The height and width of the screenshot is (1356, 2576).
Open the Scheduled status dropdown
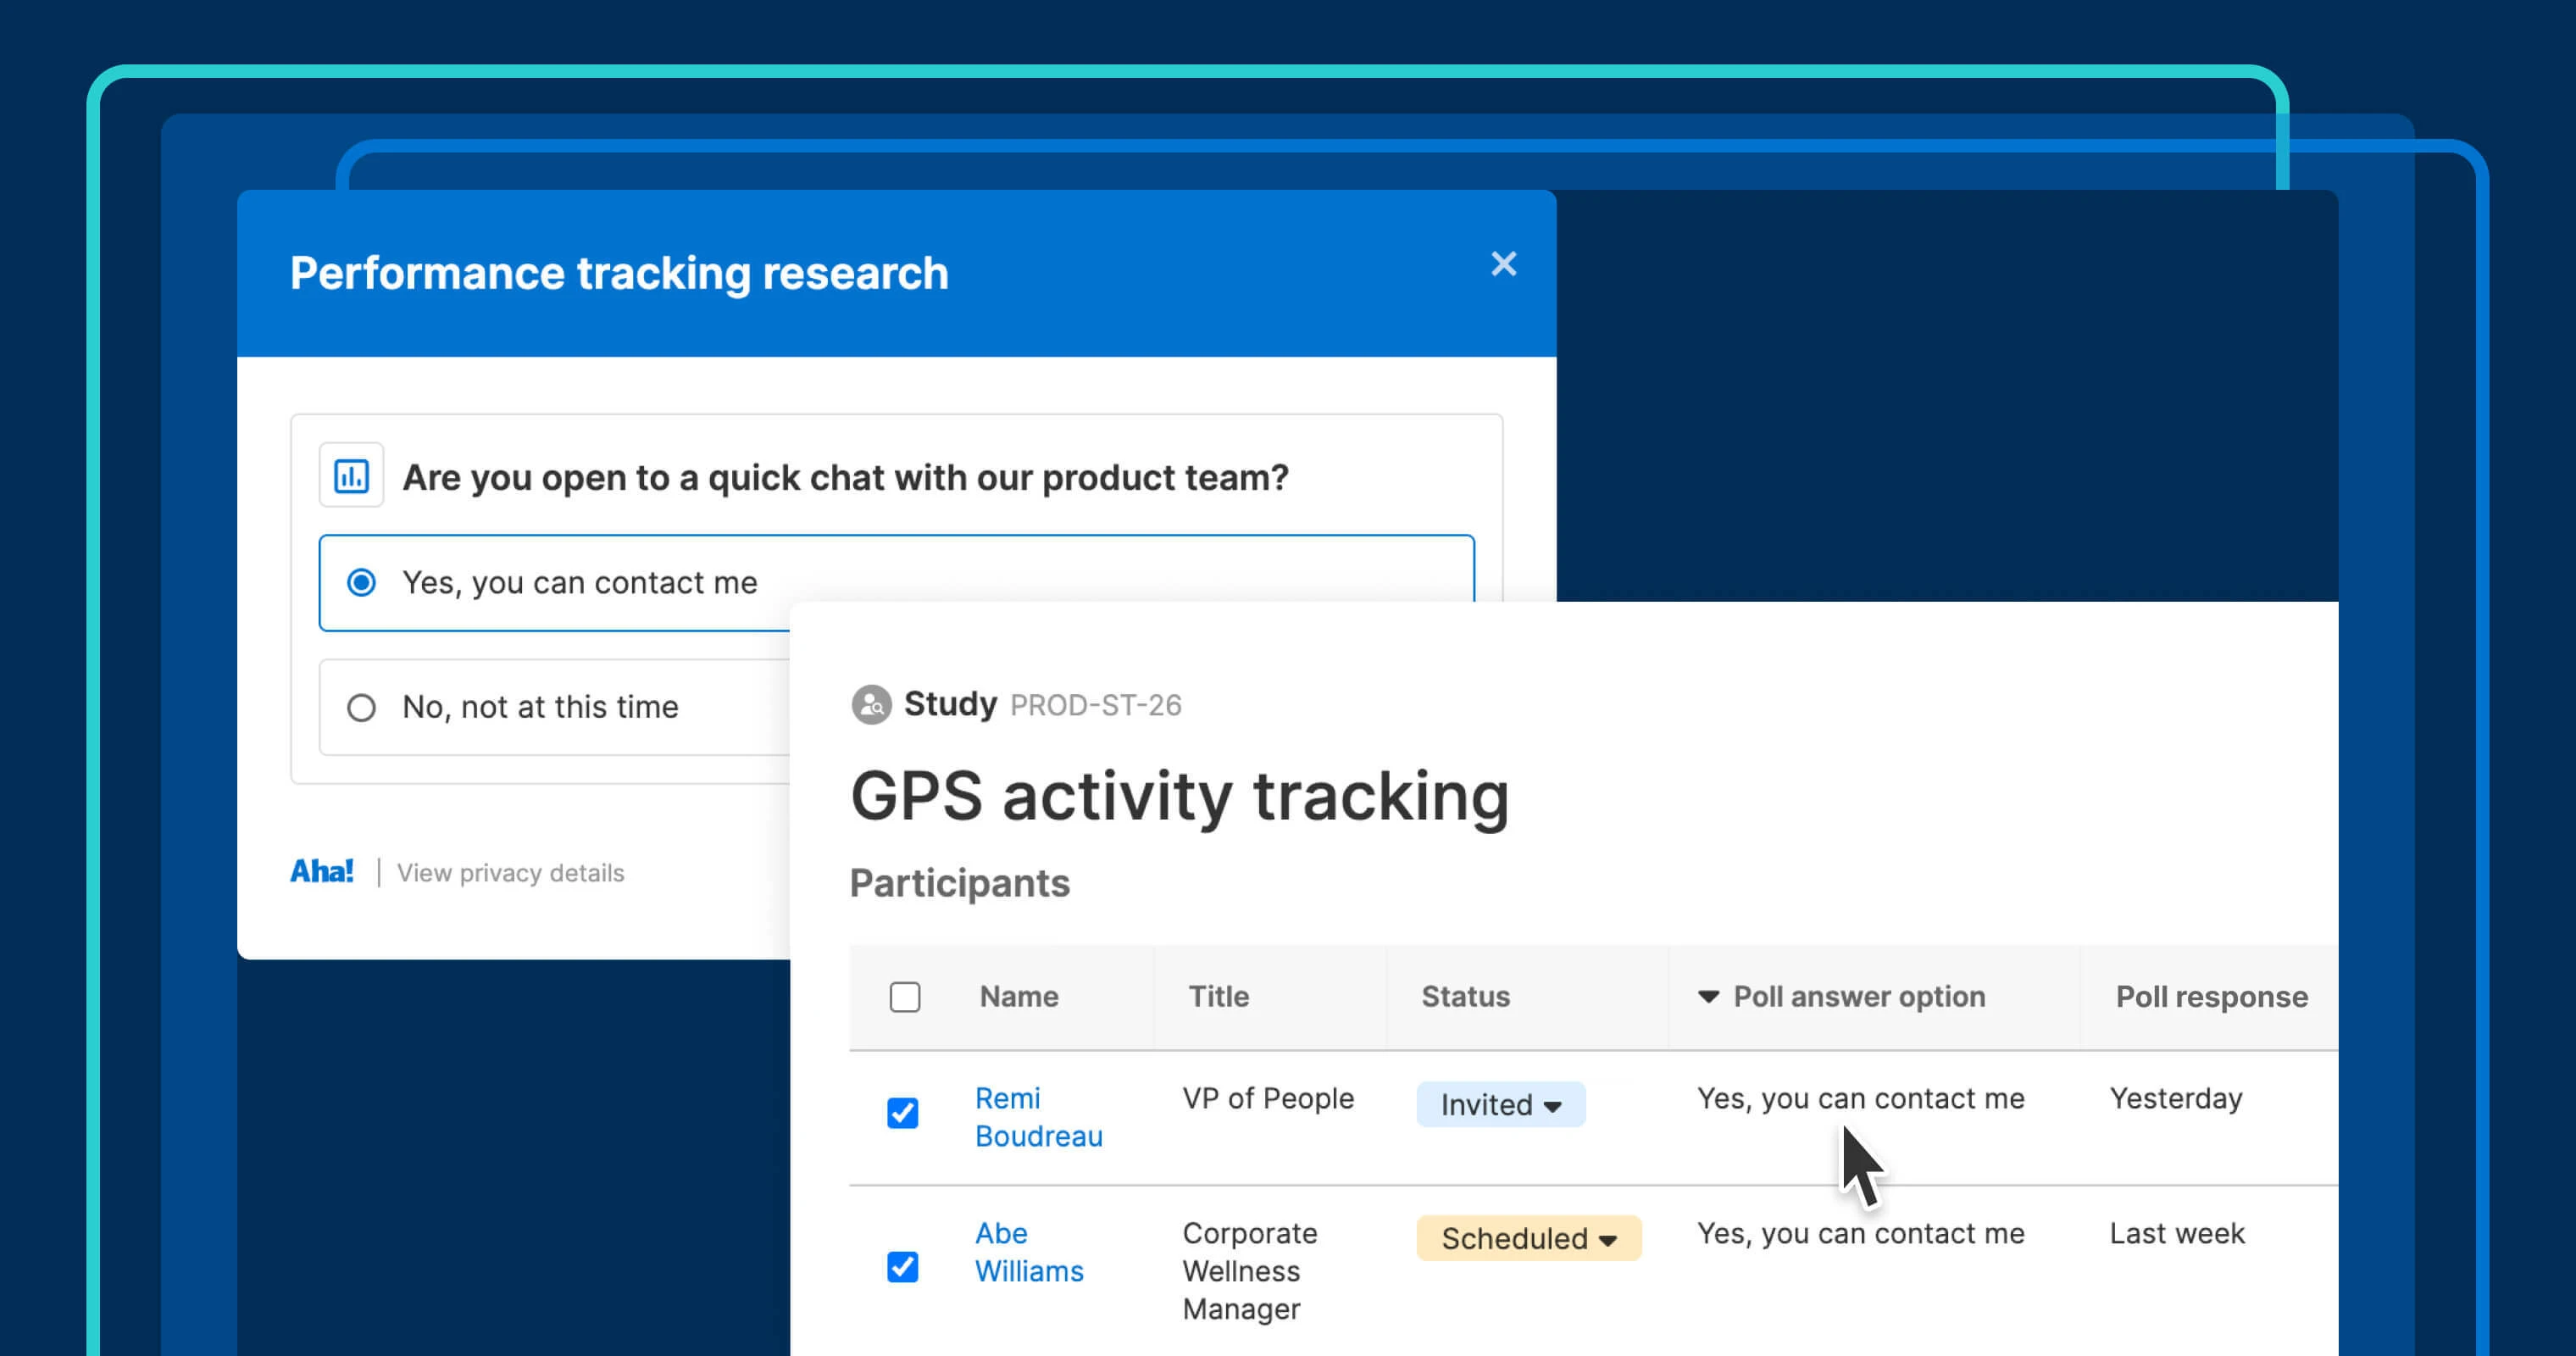tap(1529, 1238)
